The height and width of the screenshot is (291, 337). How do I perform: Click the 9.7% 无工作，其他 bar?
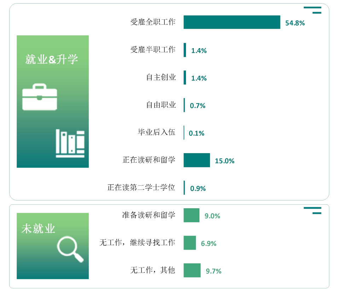click(192, 270)
